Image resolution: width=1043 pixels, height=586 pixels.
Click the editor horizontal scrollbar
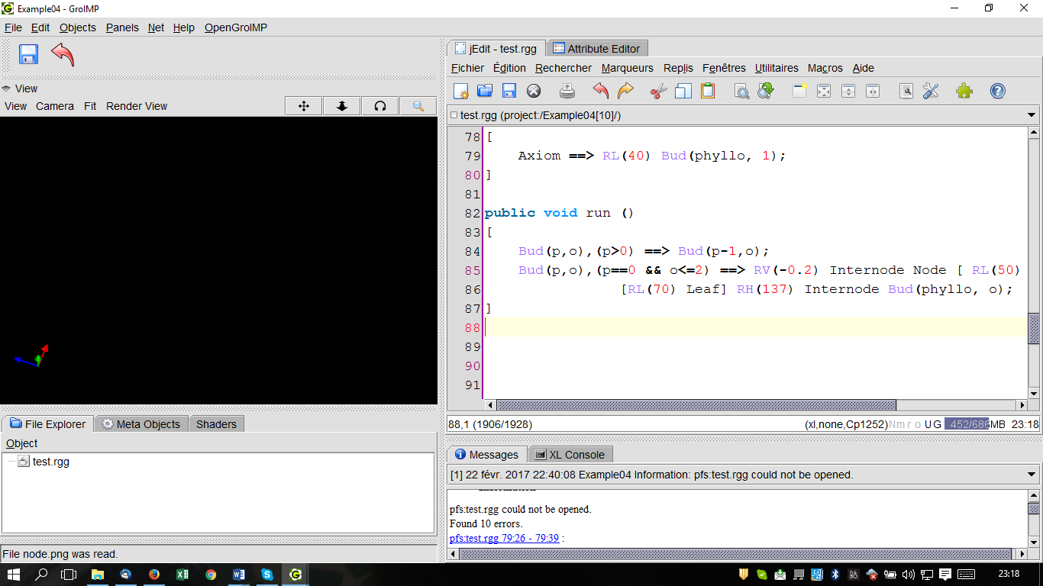tap(696, 405)
